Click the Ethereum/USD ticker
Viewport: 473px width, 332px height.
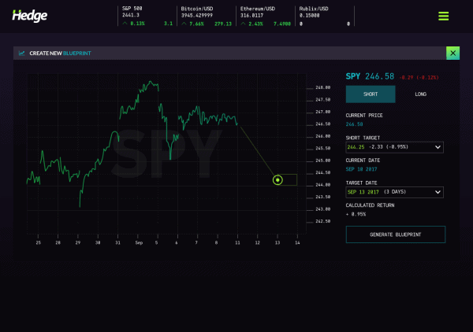pyautogui.click(x=266, y=16)
